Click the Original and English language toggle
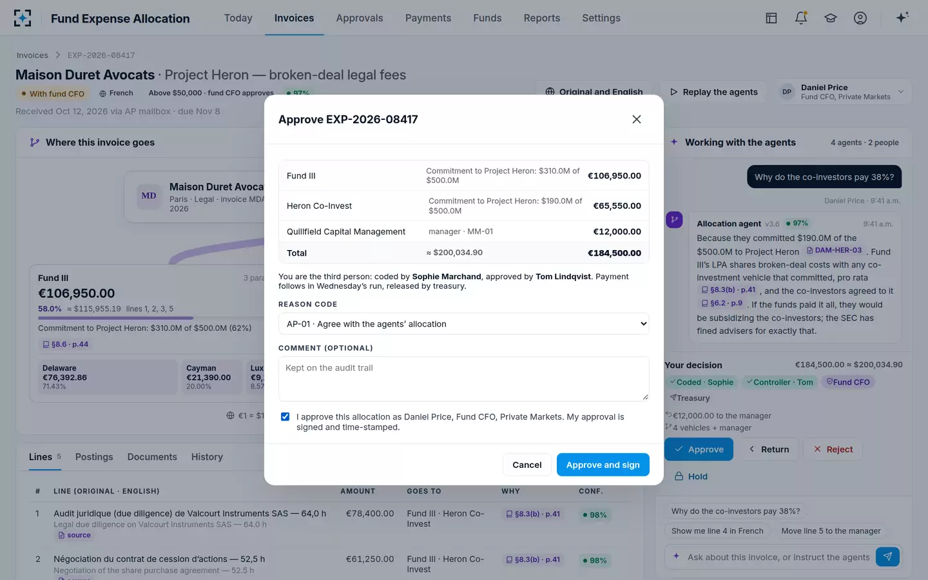The image size is (928, 580). tap(594, 92)
